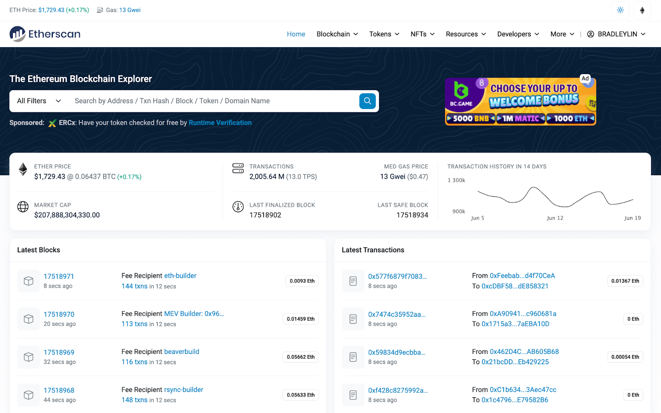Expand the Developers menu
This screenshot has width=661, height=413.
pyautogui.click(x=518, y=34)
